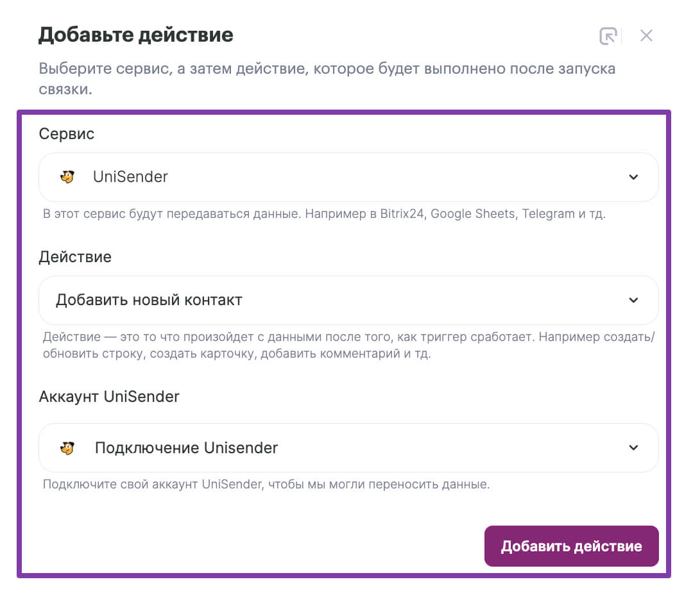Expand the Аккаунт UniSender chevron arrow
The image size is (684, 591).
633,447
